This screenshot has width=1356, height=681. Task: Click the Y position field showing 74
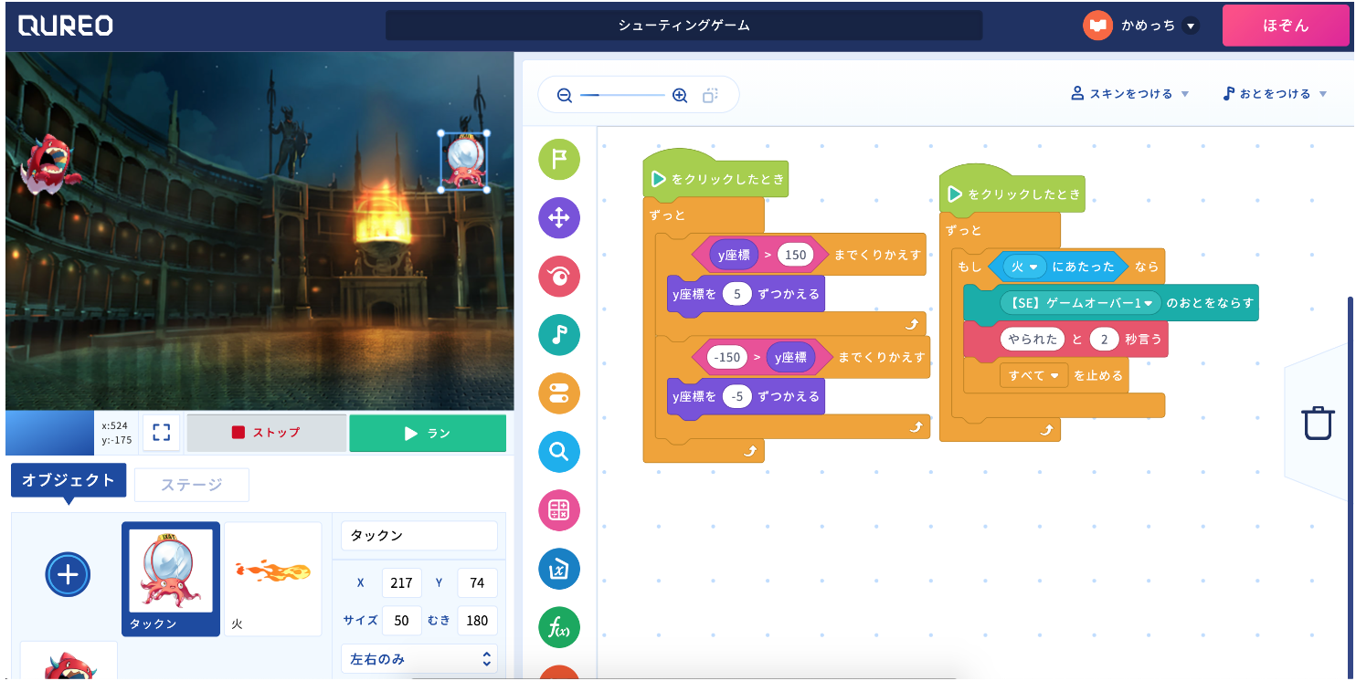coord(477,582)
